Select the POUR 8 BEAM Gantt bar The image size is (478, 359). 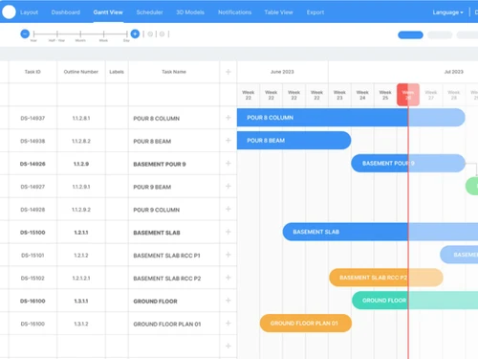pyautogui.click(x=293, y=141)
